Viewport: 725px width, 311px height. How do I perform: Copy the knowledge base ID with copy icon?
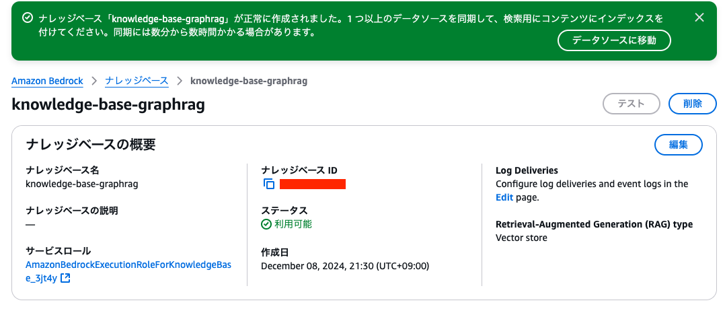point(269,184)
